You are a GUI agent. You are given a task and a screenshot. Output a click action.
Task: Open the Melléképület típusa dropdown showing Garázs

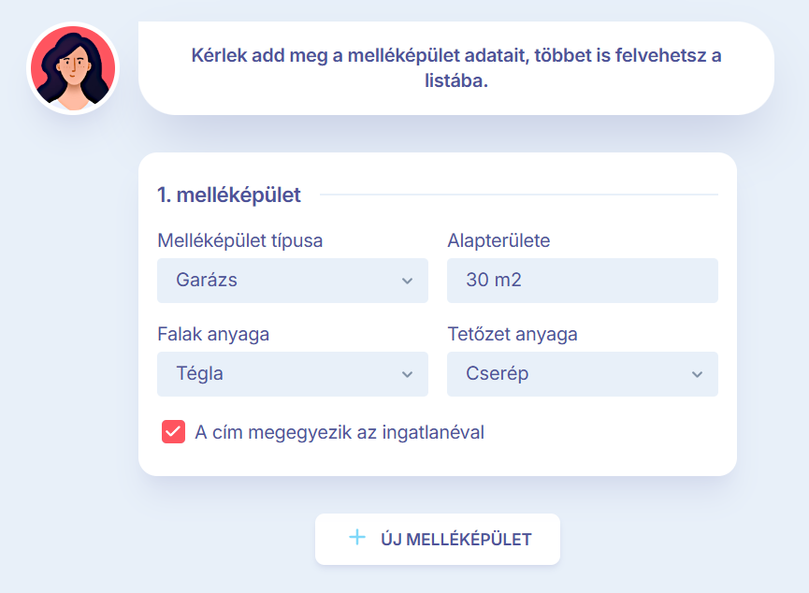click(292, 280)
